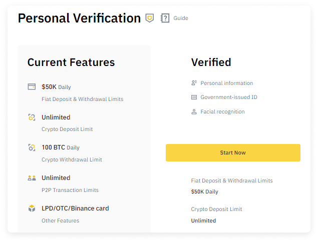Viewport: 318px width, 242px height.
Task: Click the Verified tier heading
Action: pyautogui.click(x=211, y=62)
